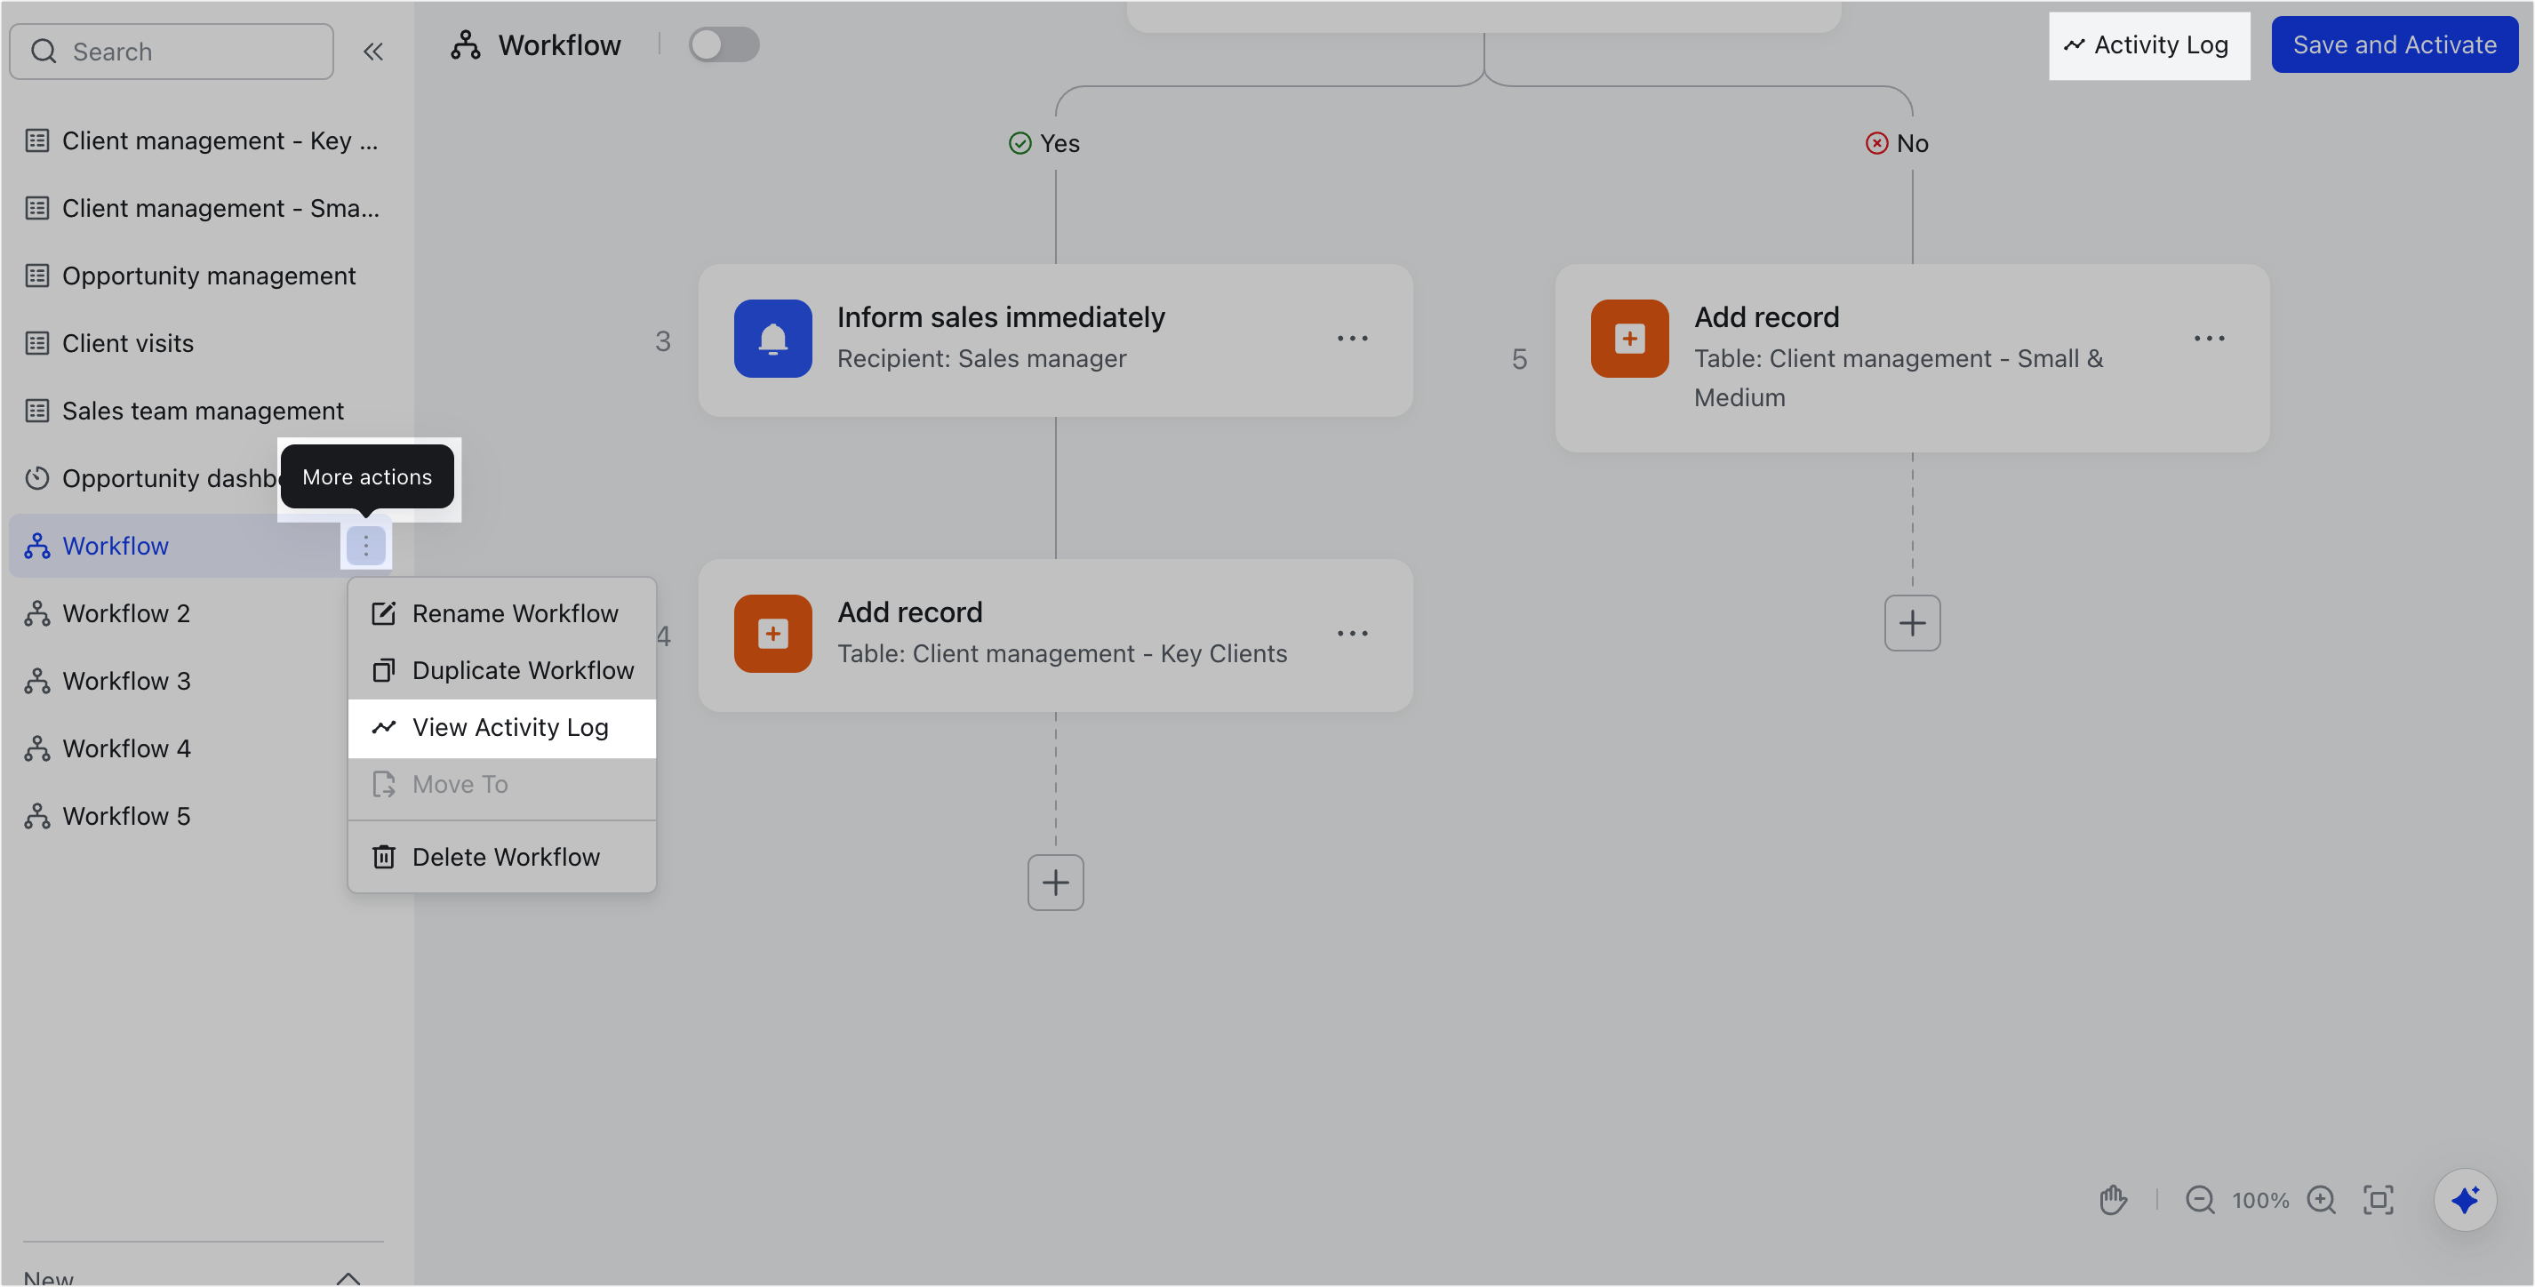Screen dimensions: 2535x1287
Task: Click 'Recipient: Sales manager' text
Action: pos(981,359)
